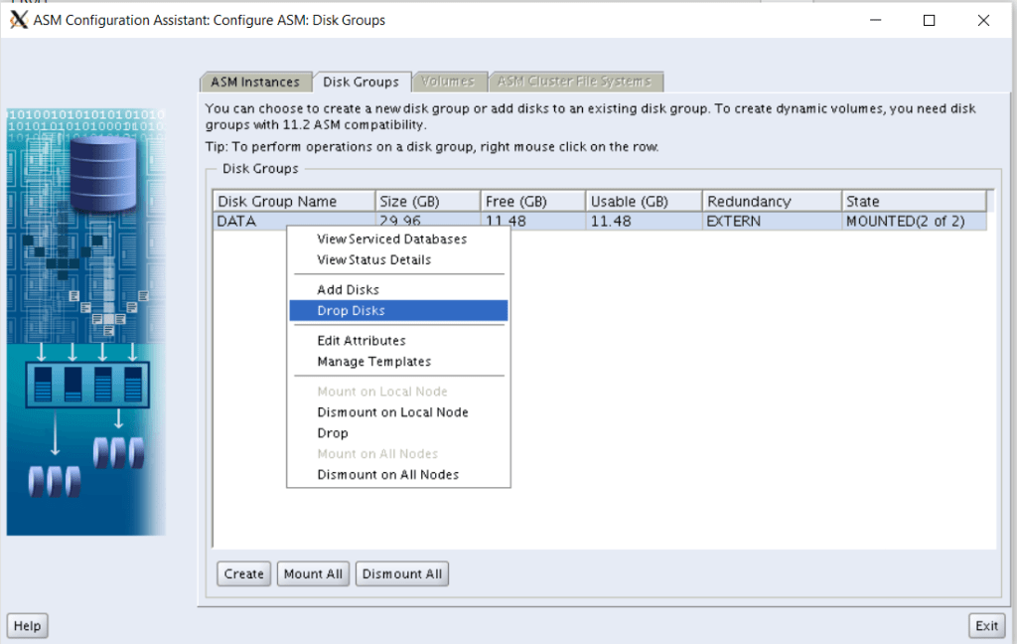Click the Exit button
The image size is (1017, 644).
986,625
